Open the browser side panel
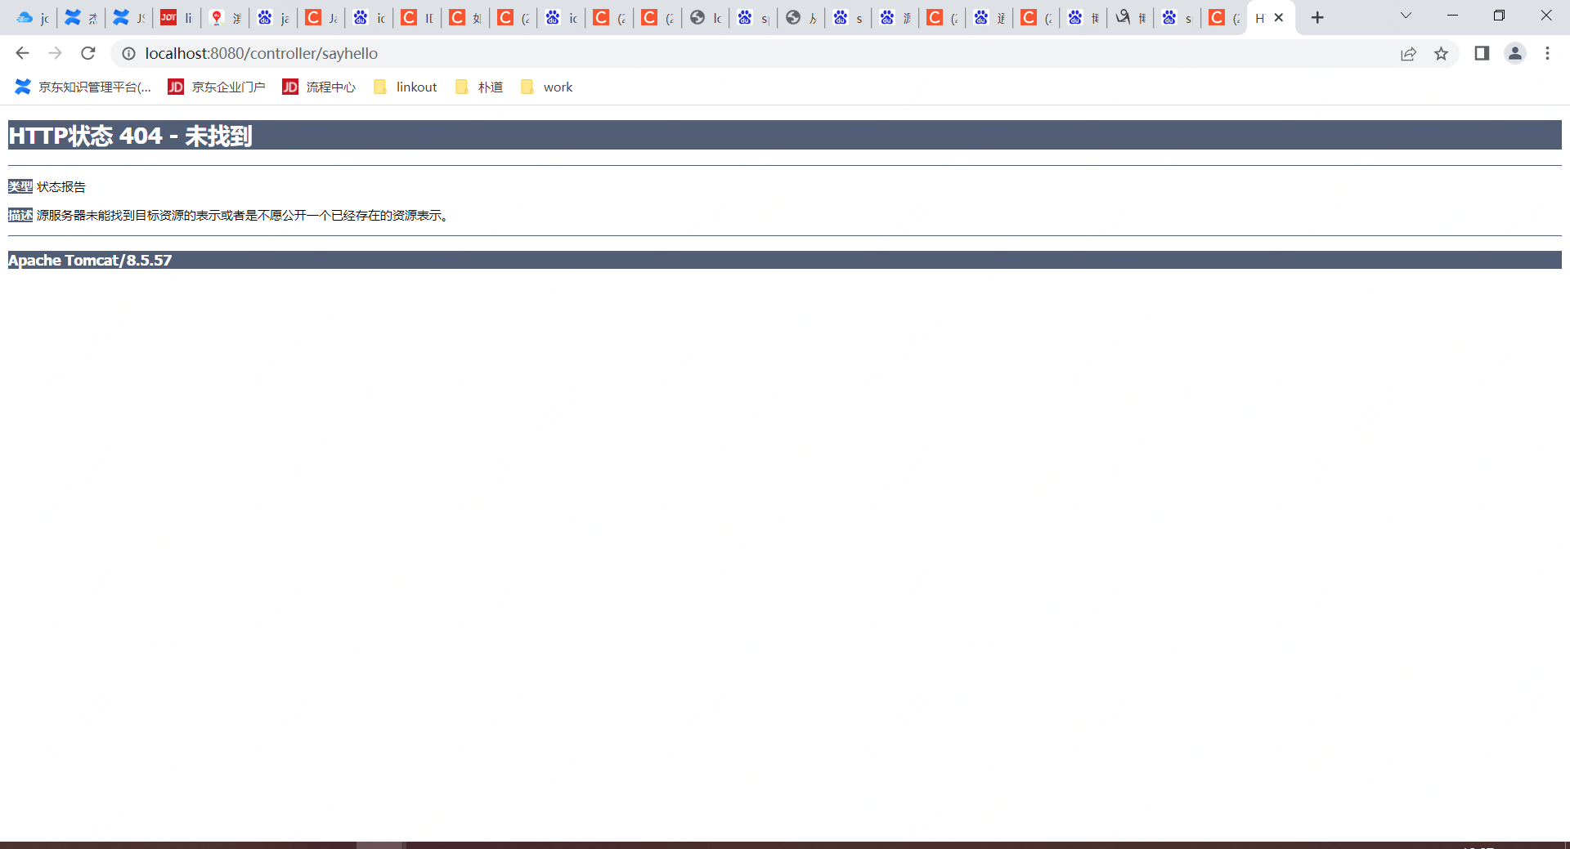 pyautogui.click(x=1482, y=53)
